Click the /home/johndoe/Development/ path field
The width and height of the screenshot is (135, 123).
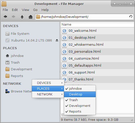pyautogui.click(x=84, y=17)
